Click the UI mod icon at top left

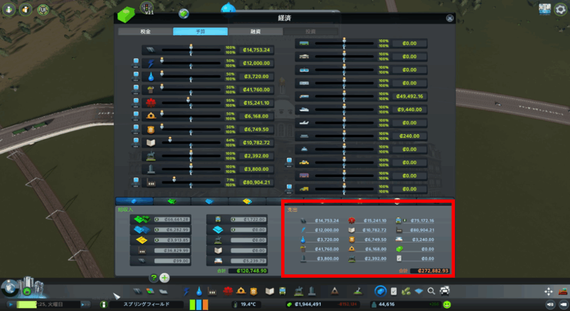(x=43, y=9)
